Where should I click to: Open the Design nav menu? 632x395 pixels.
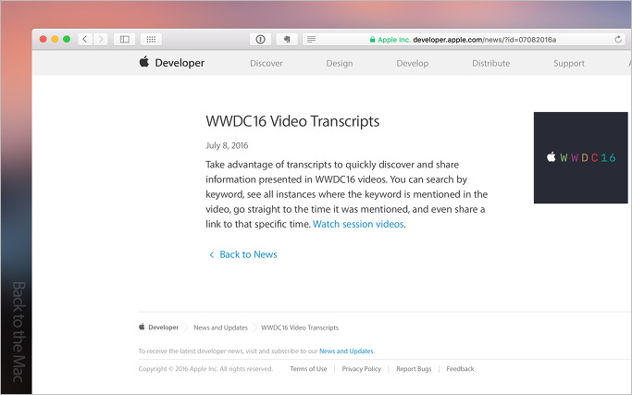coord(340,63)
